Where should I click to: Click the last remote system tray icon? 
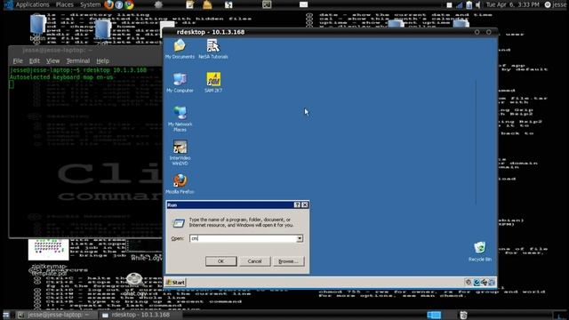tap(492, 283)
